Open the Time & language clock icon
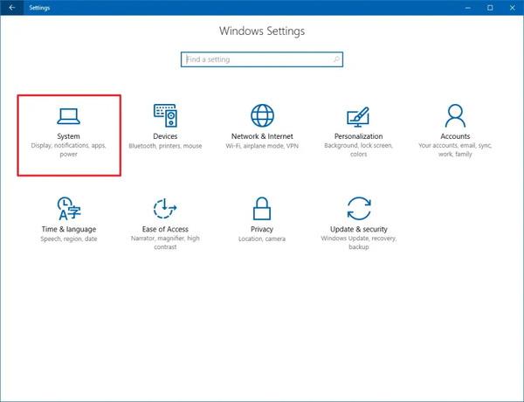The width and height of the screenshot is (524, 402). [x=69, y=208]
